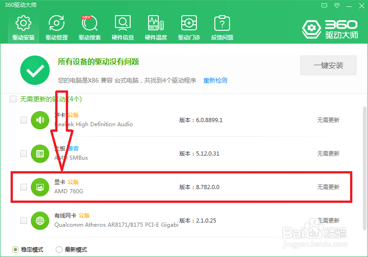Select the 稳定模式 radio button
The image size is (368, 257).
tap(15, 250)
